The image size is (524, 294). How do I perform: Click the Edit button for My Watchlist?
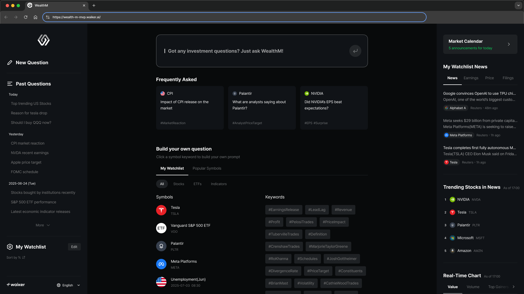click(x=74, y=247)
